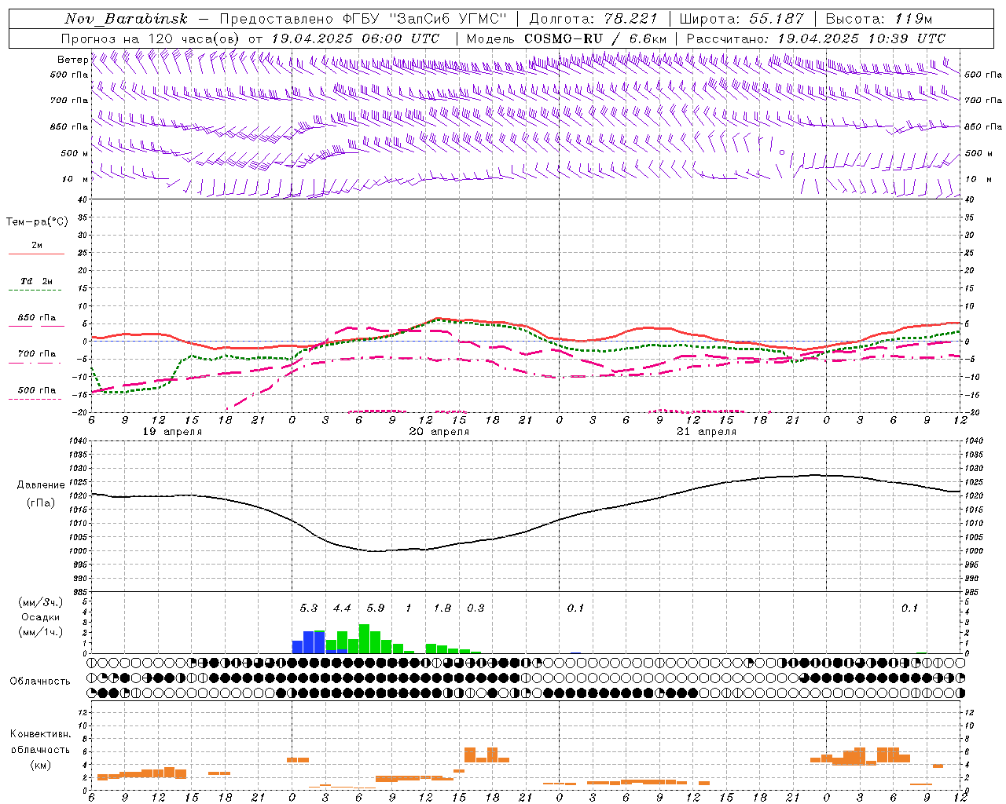Select the "Td 2м" dew point legend entry

click(37, 281)
